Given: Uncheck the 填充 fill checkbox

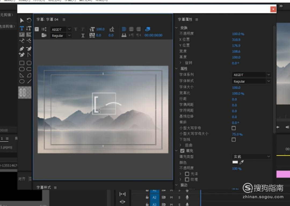Looking at the screenshot, I should click(x=182, y=151).
